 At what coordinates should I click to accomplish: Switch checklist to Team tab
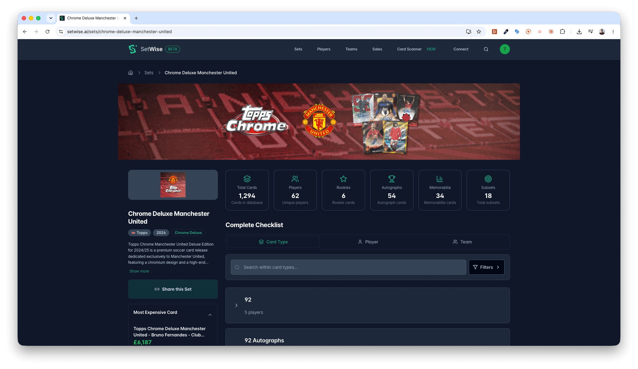(462, 242)
